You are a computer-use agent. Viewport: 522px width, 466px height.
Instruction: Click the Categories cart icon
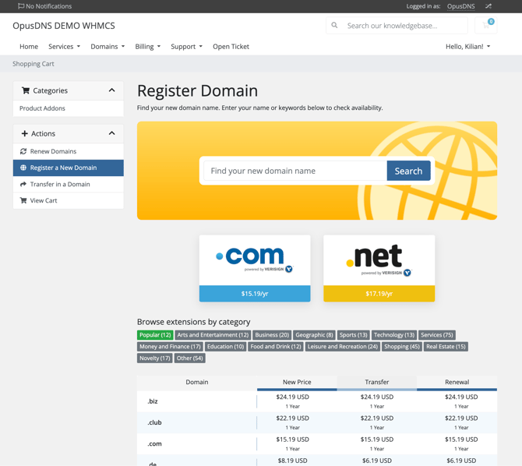(x=26, y=90)
